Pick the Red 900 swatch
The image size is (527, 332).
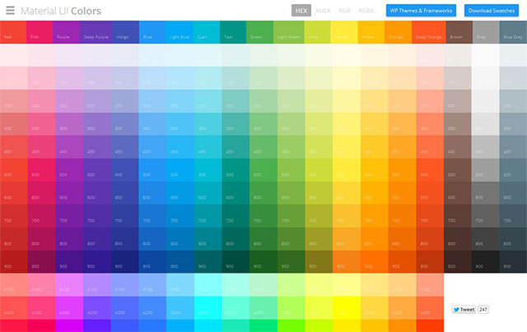[x=14, y=262]
